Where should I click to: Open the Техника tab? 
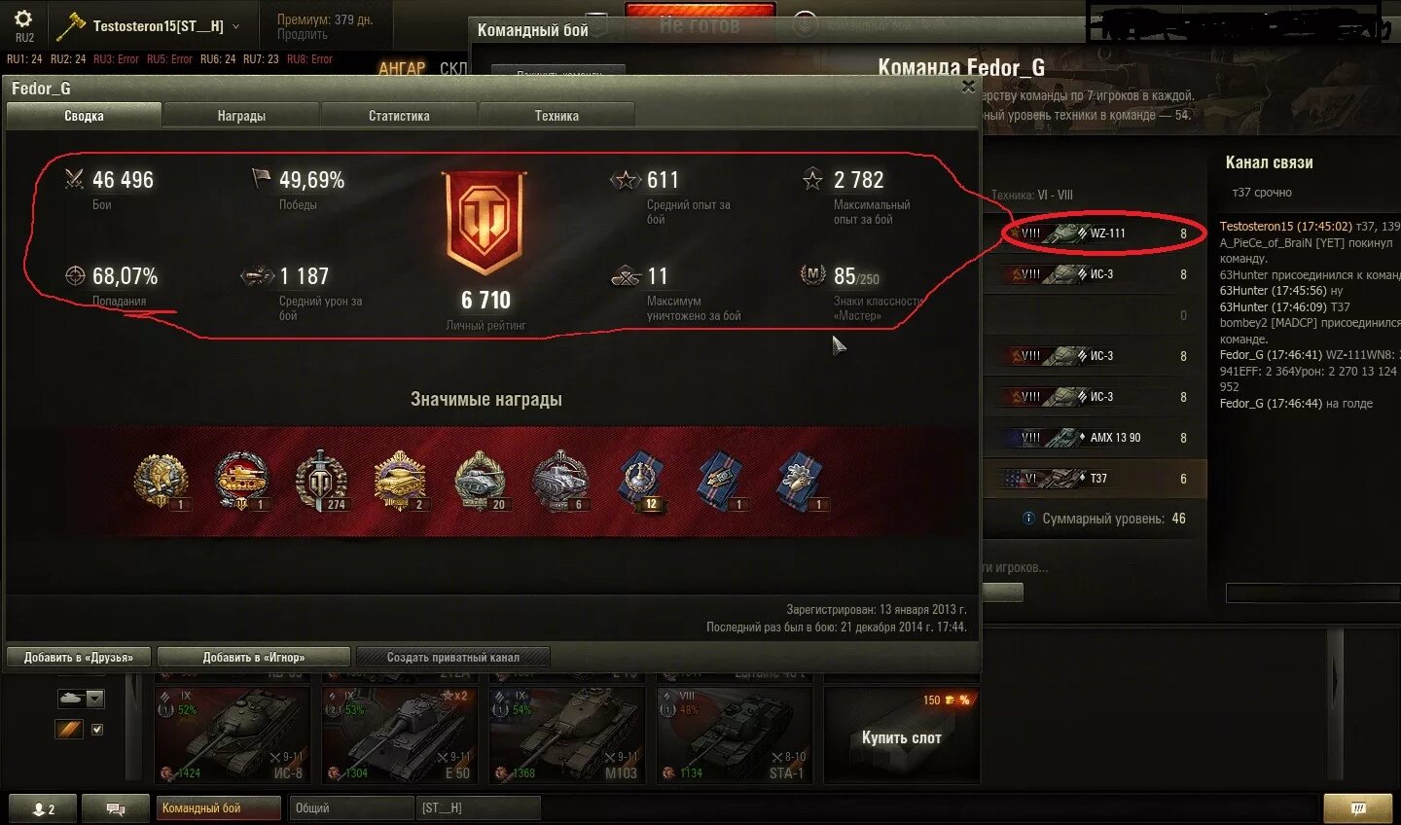coord(557,116)
